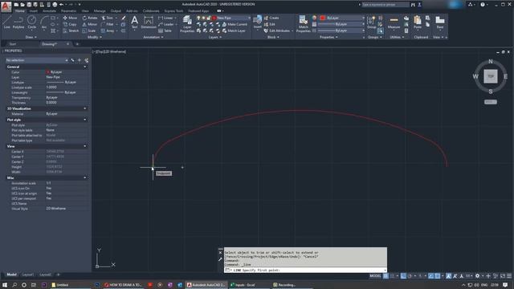
Task: Select the Polyline tool
Action: pyautogui.click(x=18, y=22)
